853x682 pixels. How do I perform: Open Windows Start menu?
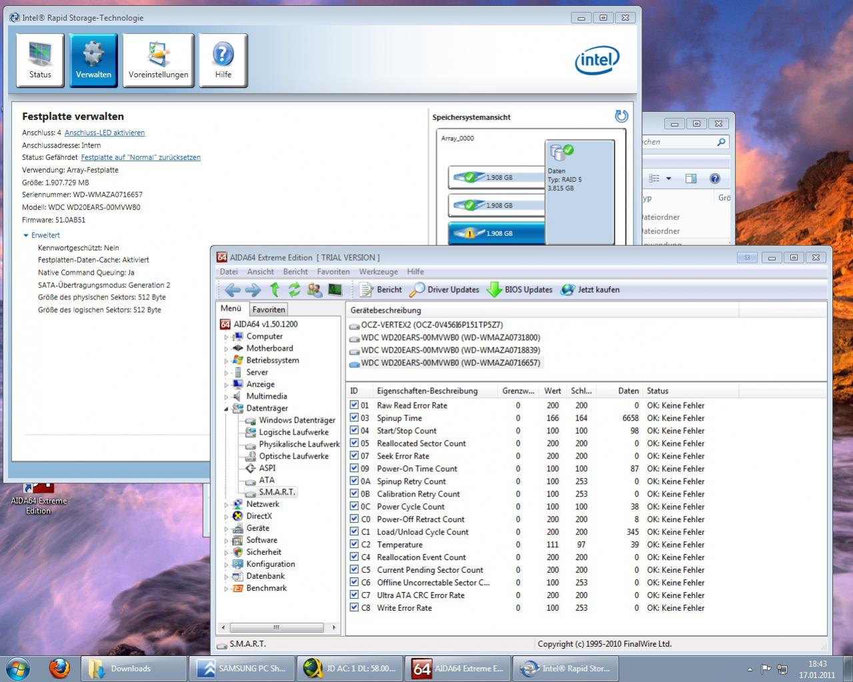point(17,668)
